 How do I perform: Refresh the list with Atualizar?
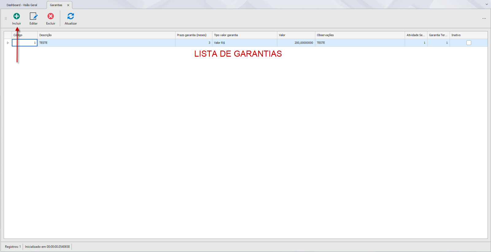tap(71, 19)
